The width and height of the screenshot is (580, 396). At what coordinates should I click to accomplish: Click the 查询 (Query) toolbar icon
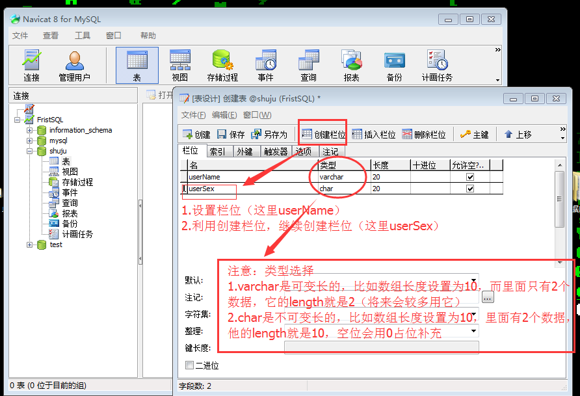308,64
